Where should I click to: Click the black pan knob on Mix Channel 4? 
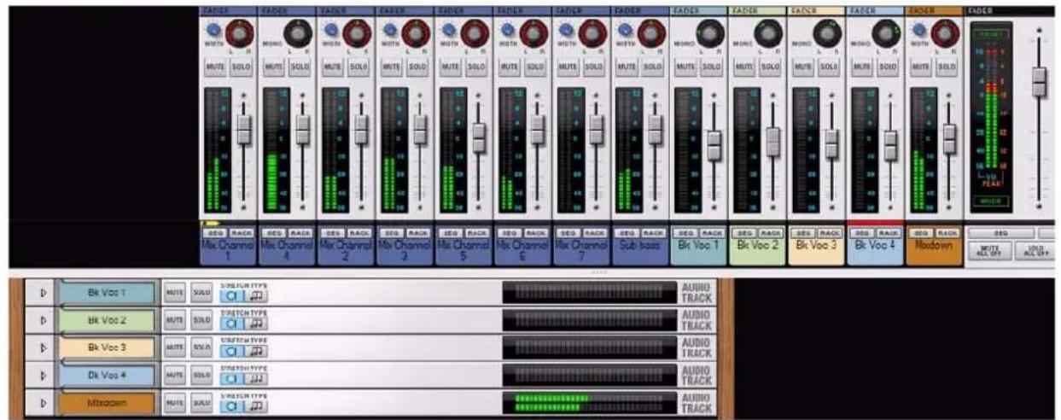[298, 34]
